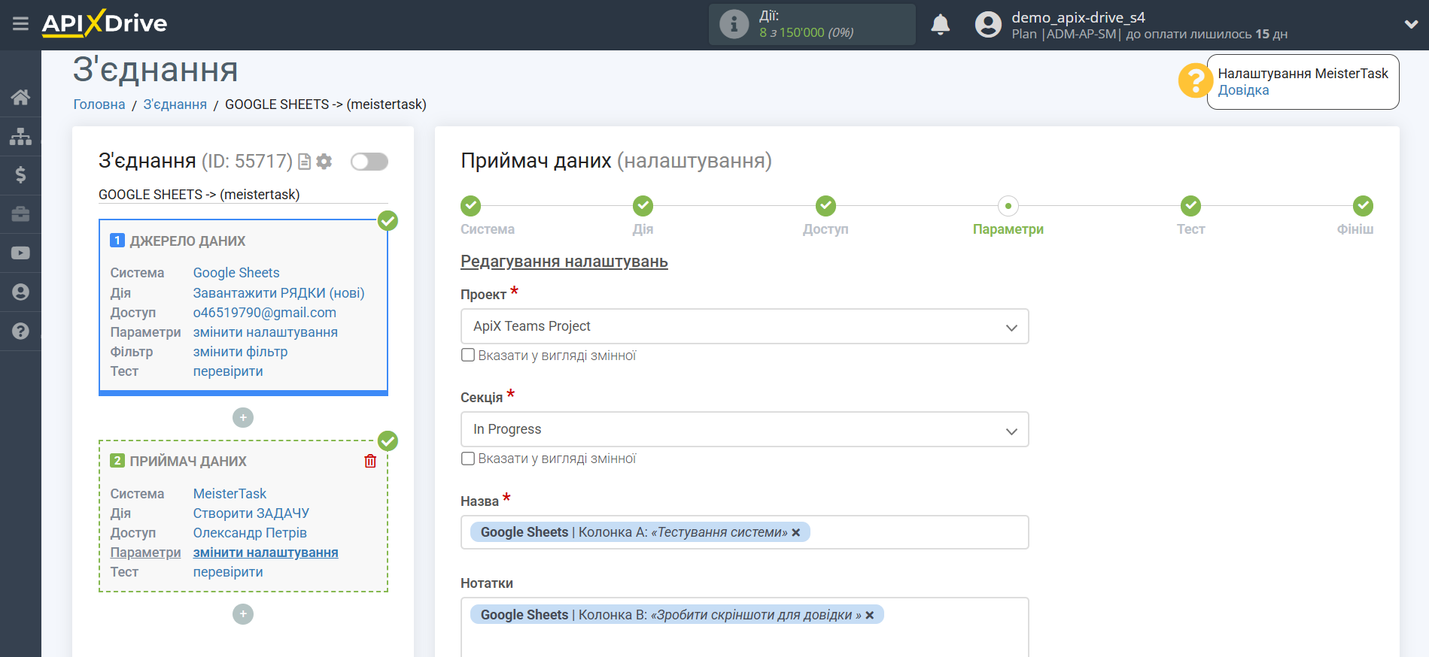Expand the Секція dropdown showing In Progress
This screenshot has width=1429, height=657.
pos(743,429)
